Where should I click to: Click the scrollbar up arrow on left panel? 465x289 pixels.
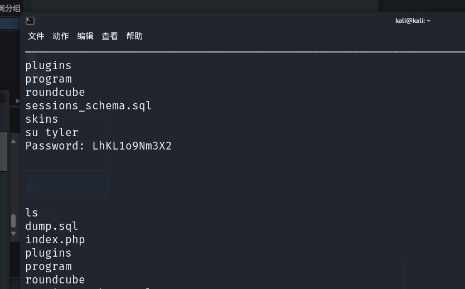(x=13, y=141)
